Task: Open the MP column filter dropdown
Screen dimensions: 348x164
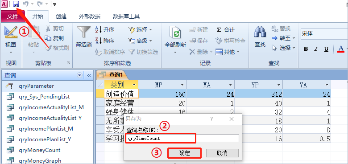Action: (x=182, y=85)
